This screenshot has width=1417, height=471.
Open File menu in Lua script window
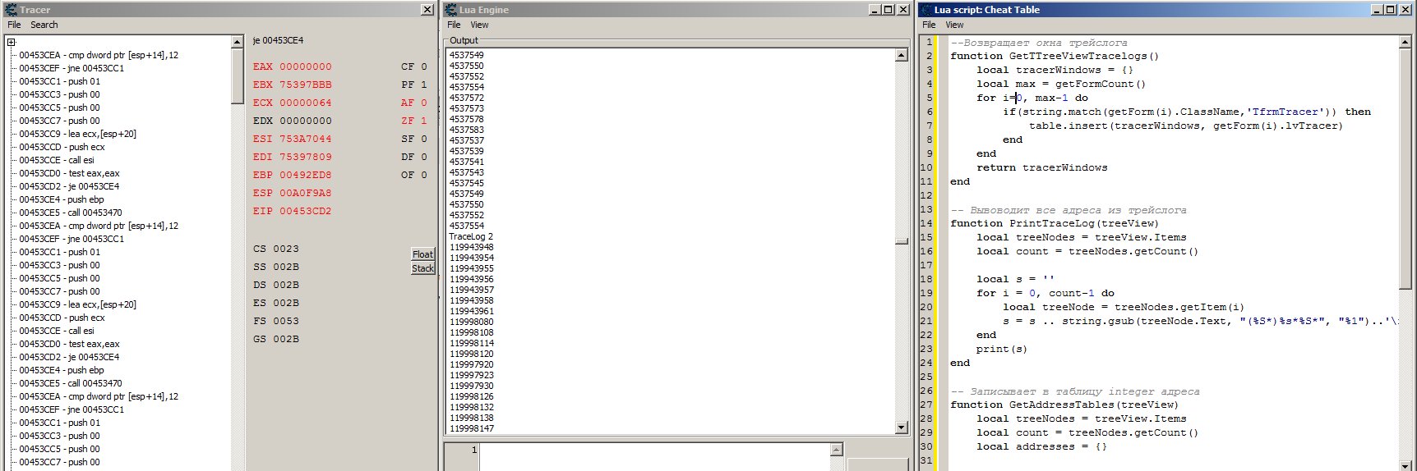click(929, 25)
